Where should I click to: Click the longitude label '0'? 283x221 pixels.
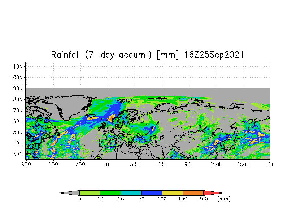click(x=108, y=164)
